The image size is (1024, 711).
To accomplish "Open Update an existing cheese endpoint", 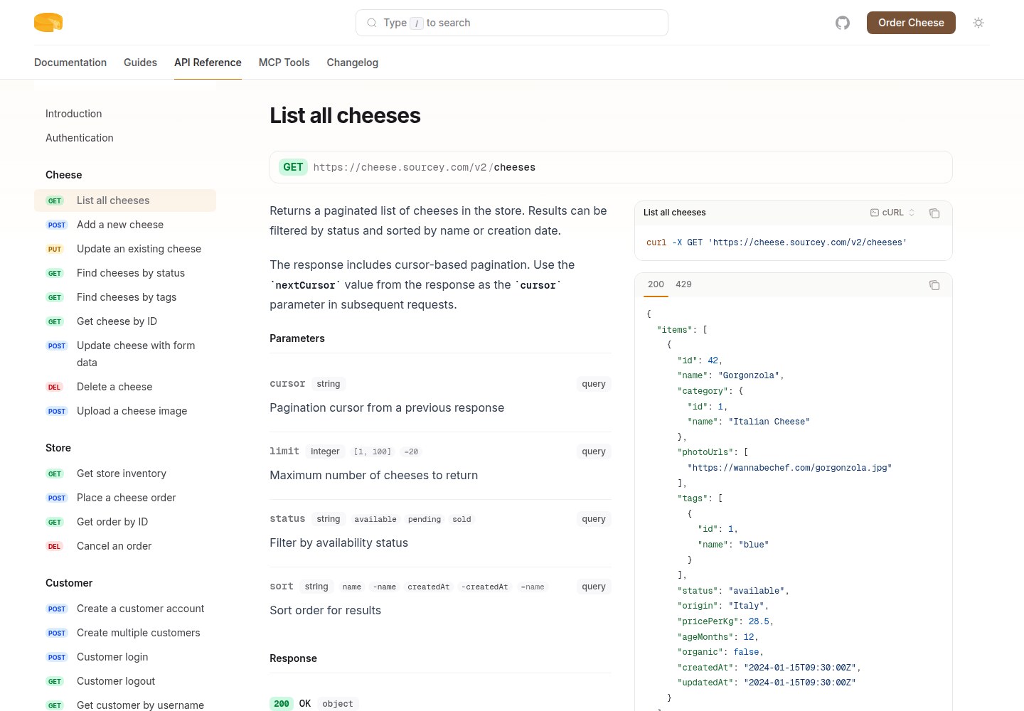I will tap(139, 249).
